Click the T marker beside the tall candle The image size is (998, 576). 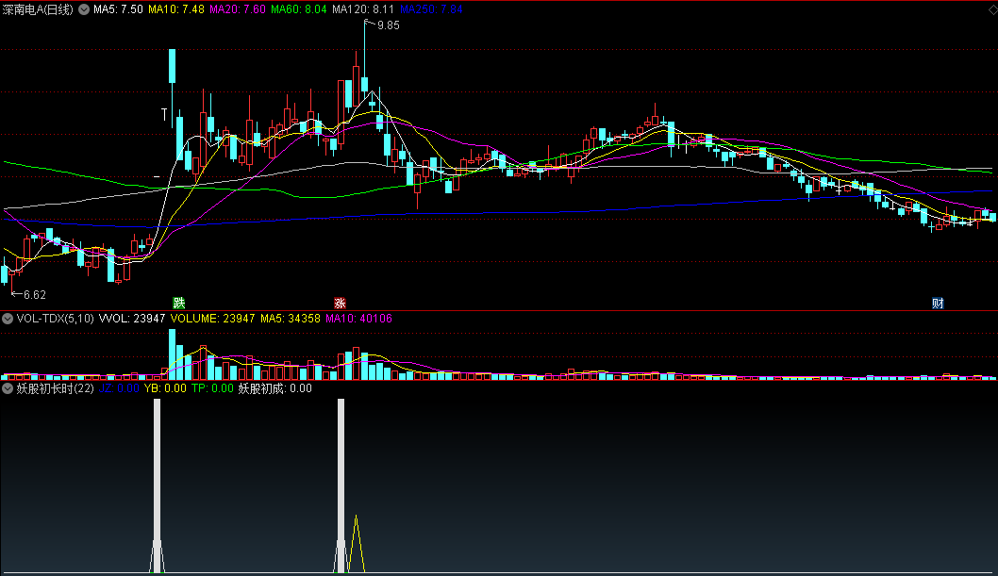coord(164,114)
